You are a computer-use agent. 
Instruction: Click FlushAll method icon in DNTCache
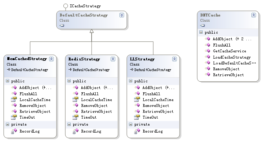click(208, 45)
